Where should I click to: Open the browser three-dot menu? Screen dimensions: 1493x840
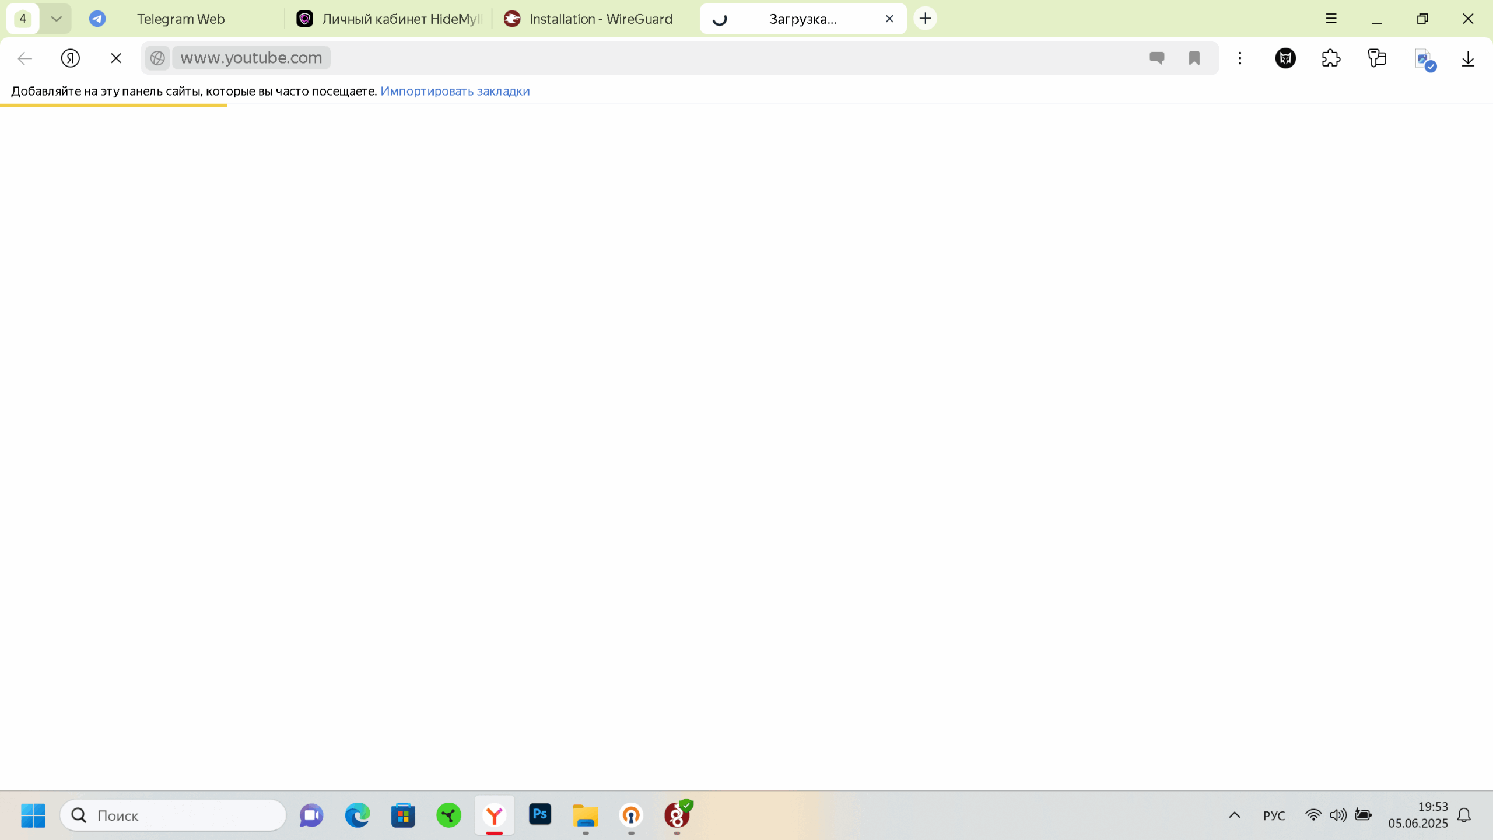(x=1239, y=58)
